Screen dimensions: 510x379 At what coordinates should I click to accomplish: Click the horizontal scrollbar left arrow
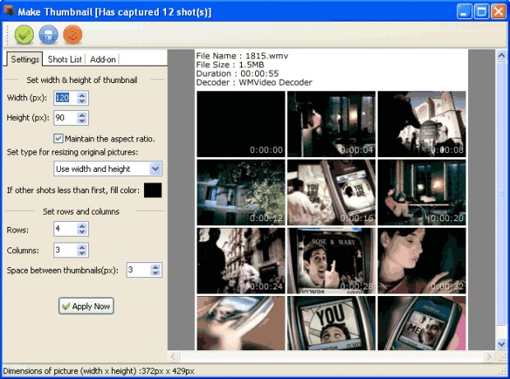(174, 357)
